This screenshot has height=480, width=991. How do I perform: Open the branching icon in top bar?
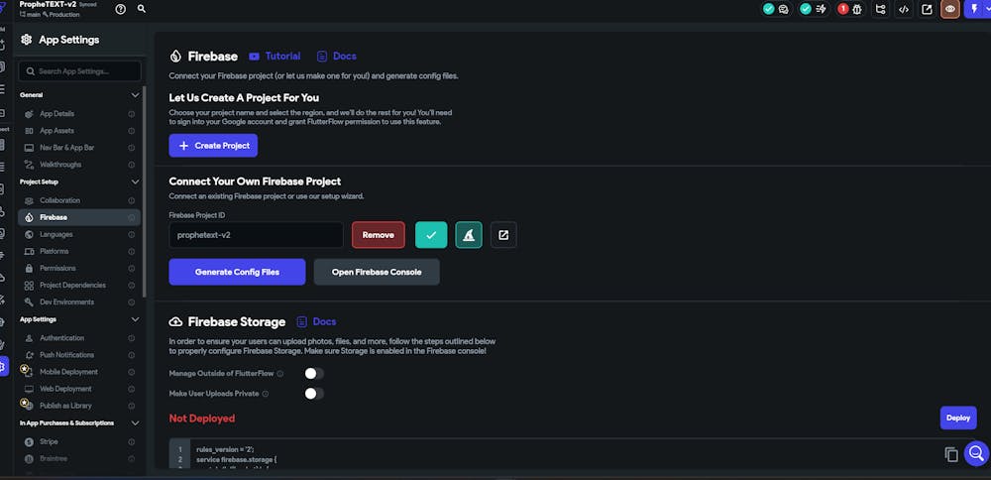(x=880, y=9)
